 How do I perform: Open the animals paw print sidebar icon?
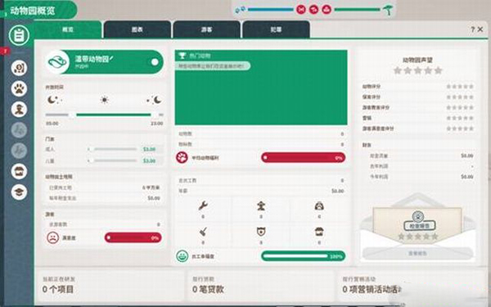coord(19,88)
